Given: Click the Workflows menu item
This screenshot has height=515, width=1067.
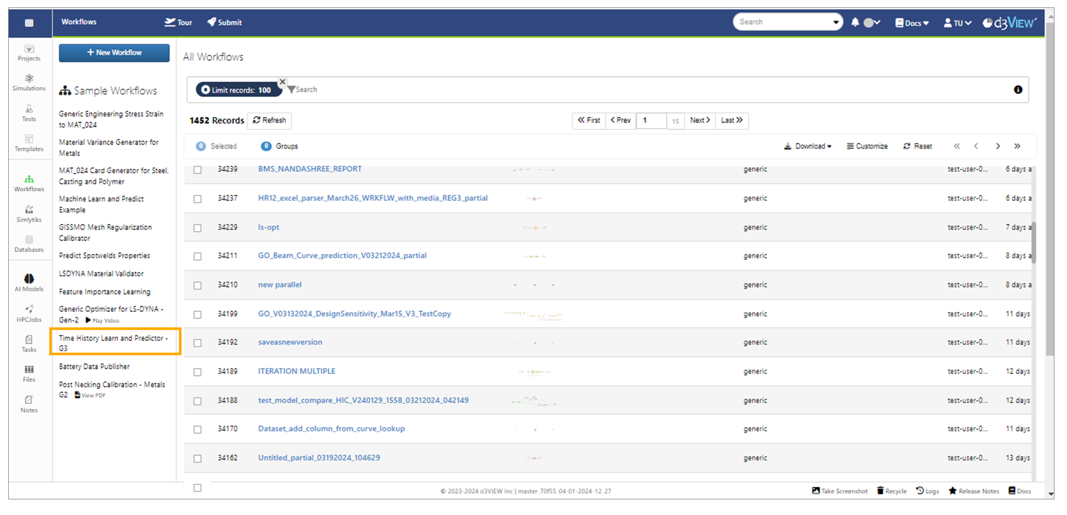Looking at the screenshot, I should tap(79, 21).
